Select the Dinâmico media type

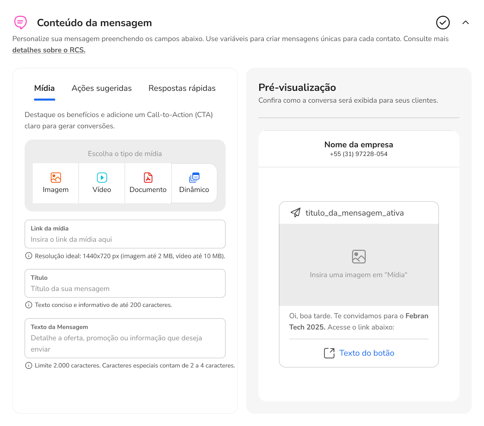click(x=194, y=183)
